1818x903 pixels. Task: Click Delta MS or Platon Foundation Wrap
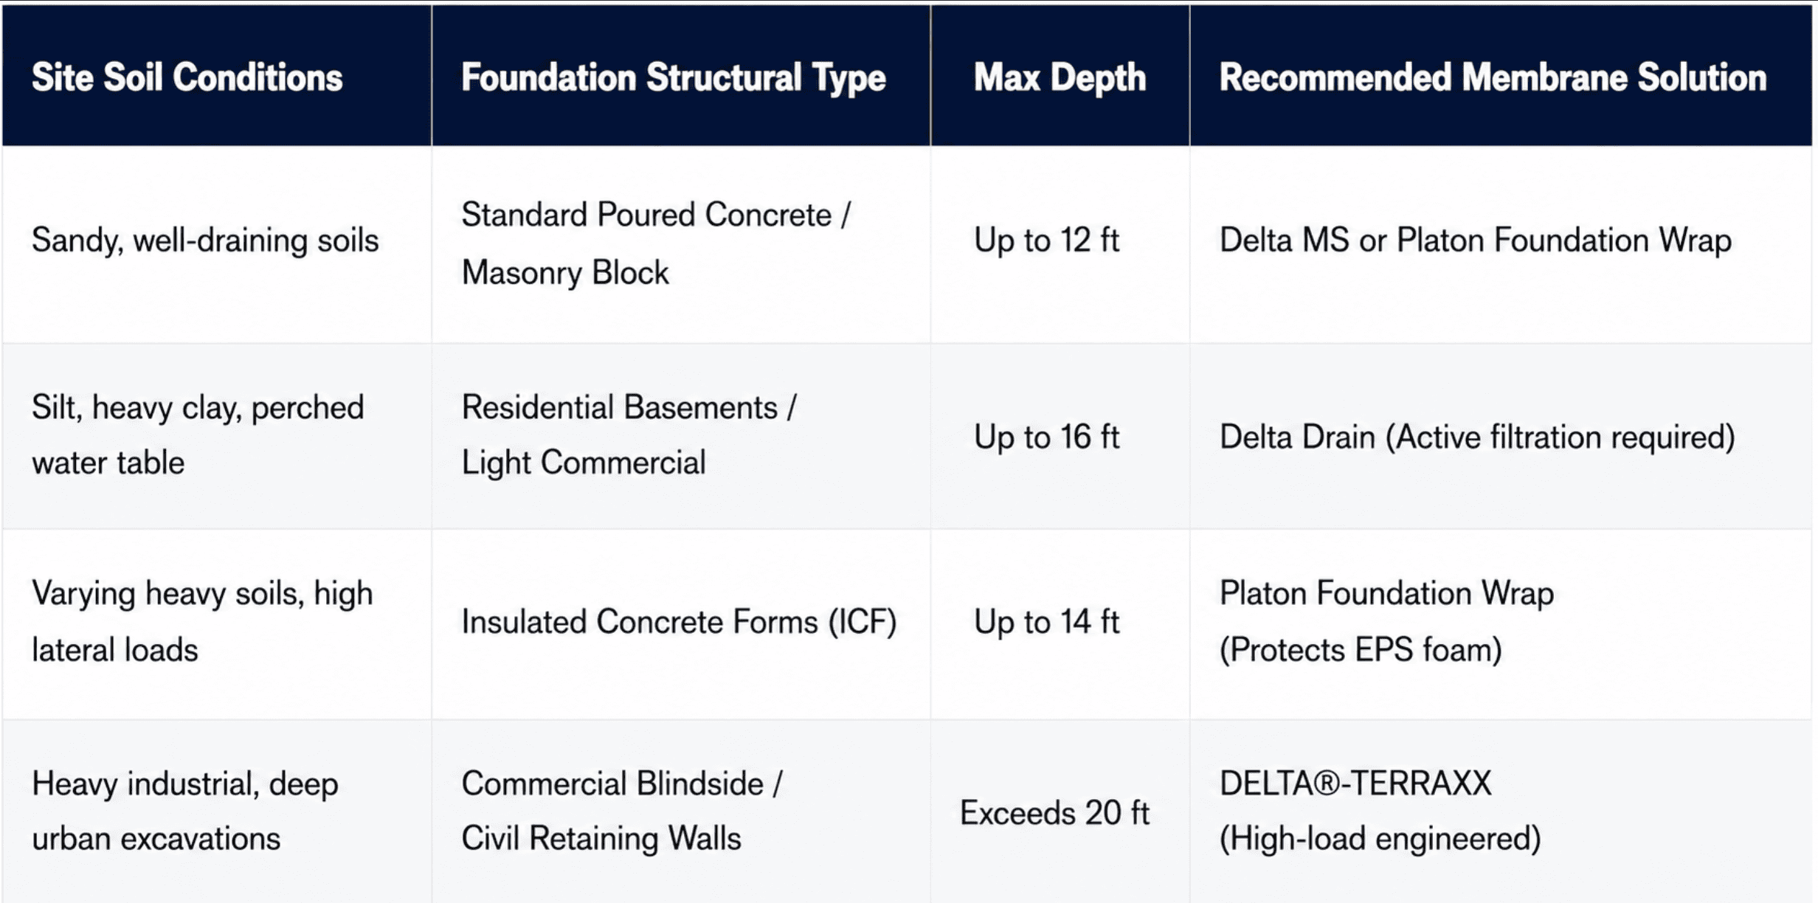tap(1475, 241)
